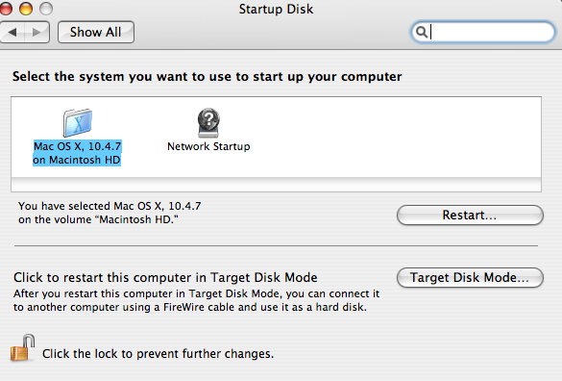Click the open padlock icon
562x381 pixels.
[x=22, y=347]
